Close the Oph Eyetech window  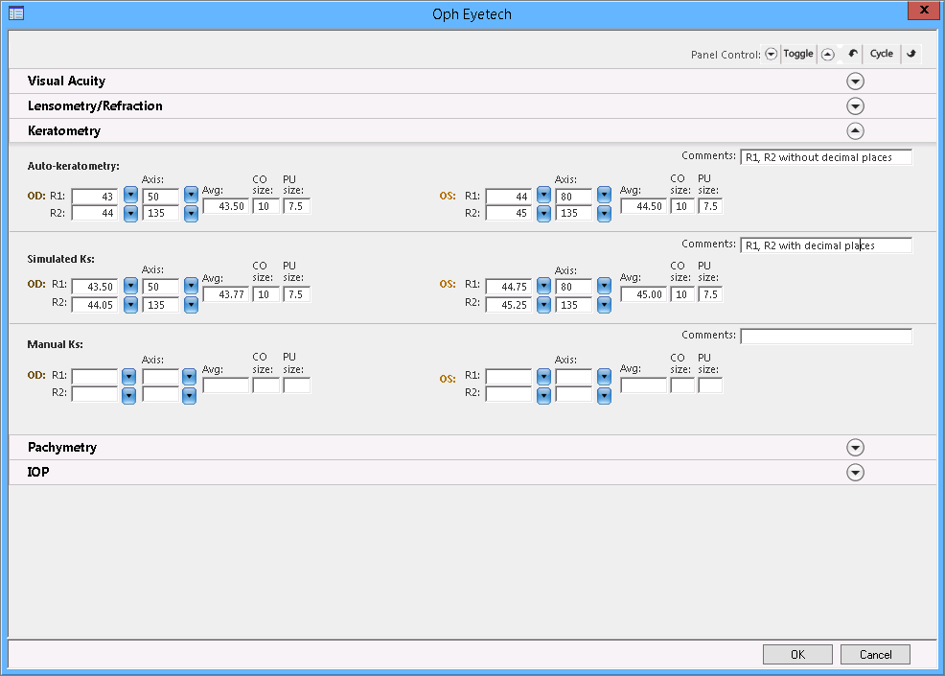click(x=923, y=11)
